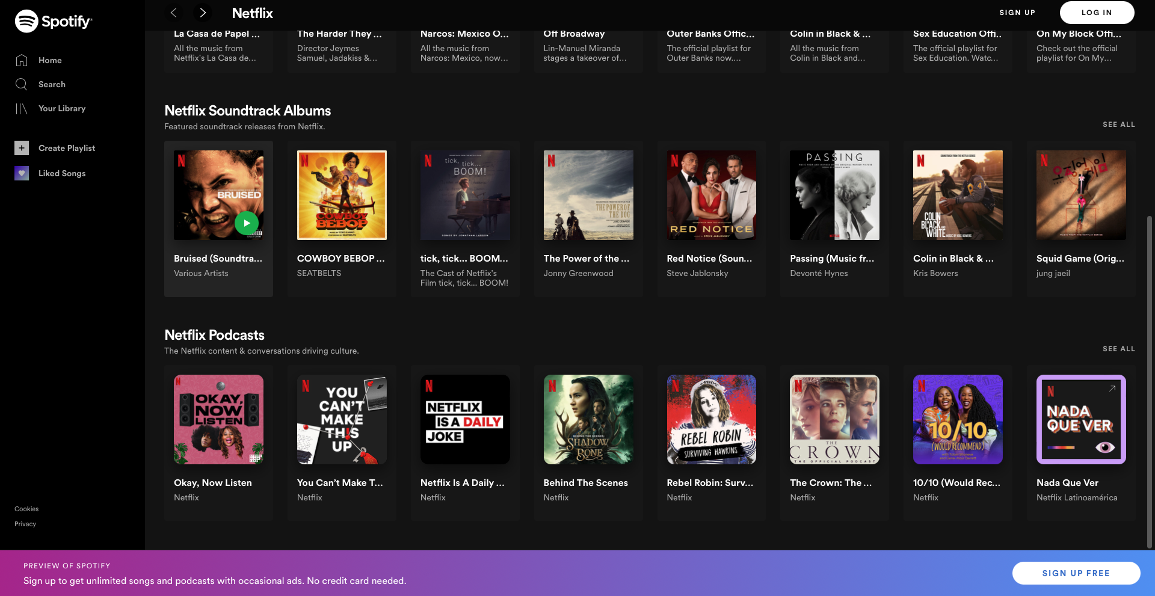Open 10/10 Would Recommend podcast cover
1155x596 pixels.
click(958, 419)
